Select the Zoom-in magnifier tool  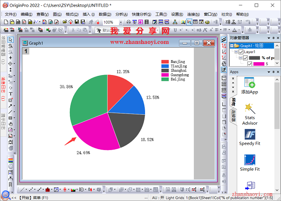tap(11, 46)
